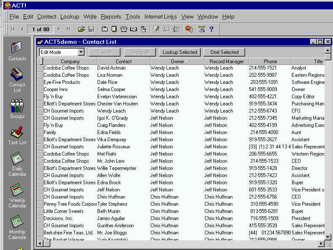This screenshot has width=333, height=250.
Task: Sort by the Contact column header
Action: click(123, 62)
